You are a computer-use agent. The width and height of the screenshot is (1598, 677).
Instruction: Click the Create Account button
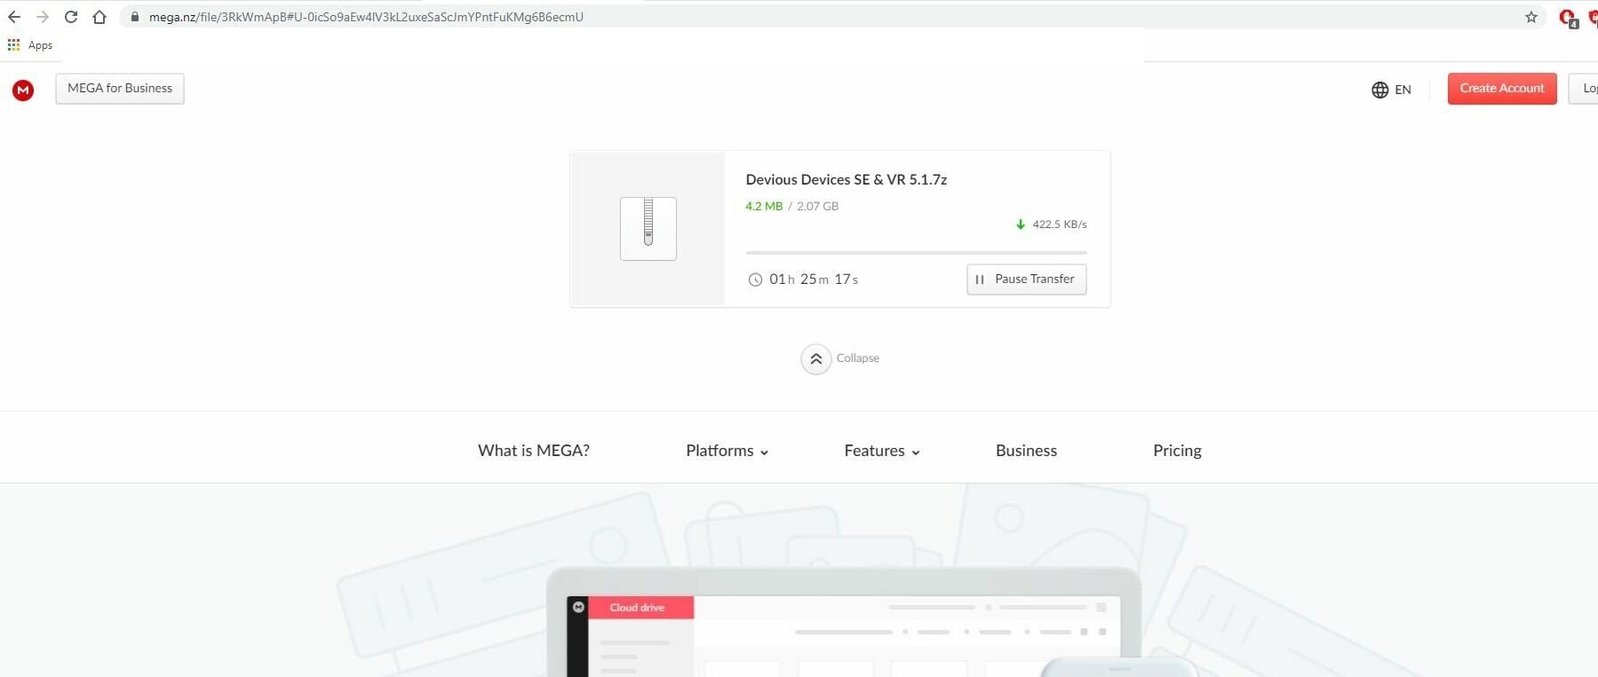1502,89
